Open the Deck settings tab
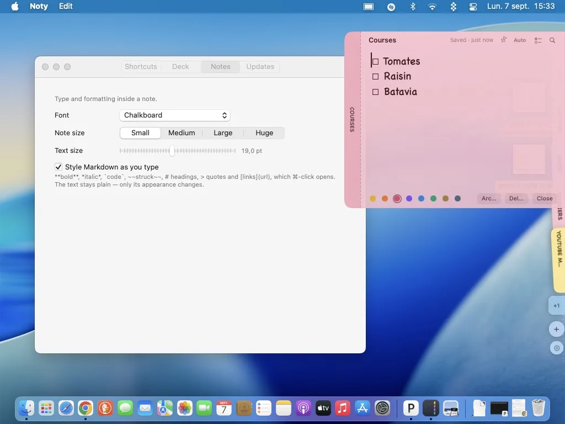The image size is (565, 424). tap(180, 67)
